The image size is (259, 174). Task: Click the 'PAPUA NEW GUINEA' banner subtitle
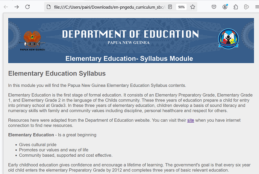[129, 42]
